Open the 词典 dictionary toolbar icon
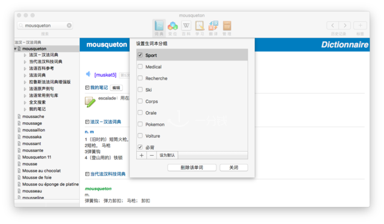Screen dimensions: 384x224 (159, 25)
